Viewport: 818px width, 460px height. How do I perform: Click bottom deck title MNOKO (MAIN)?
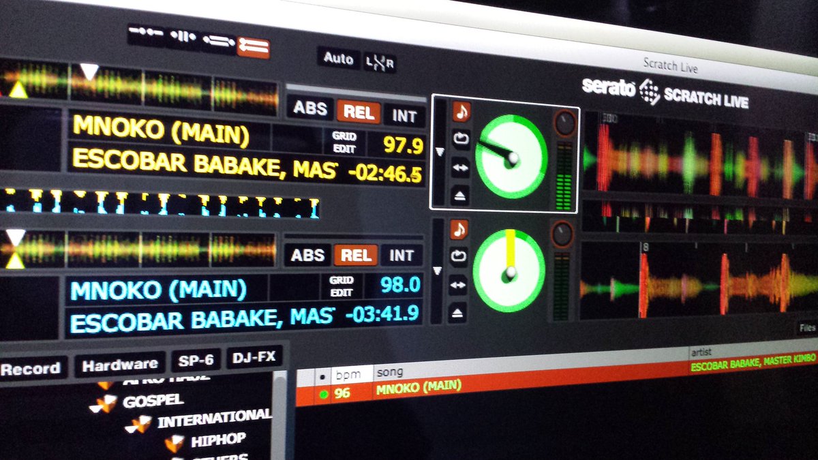(158, 290)
